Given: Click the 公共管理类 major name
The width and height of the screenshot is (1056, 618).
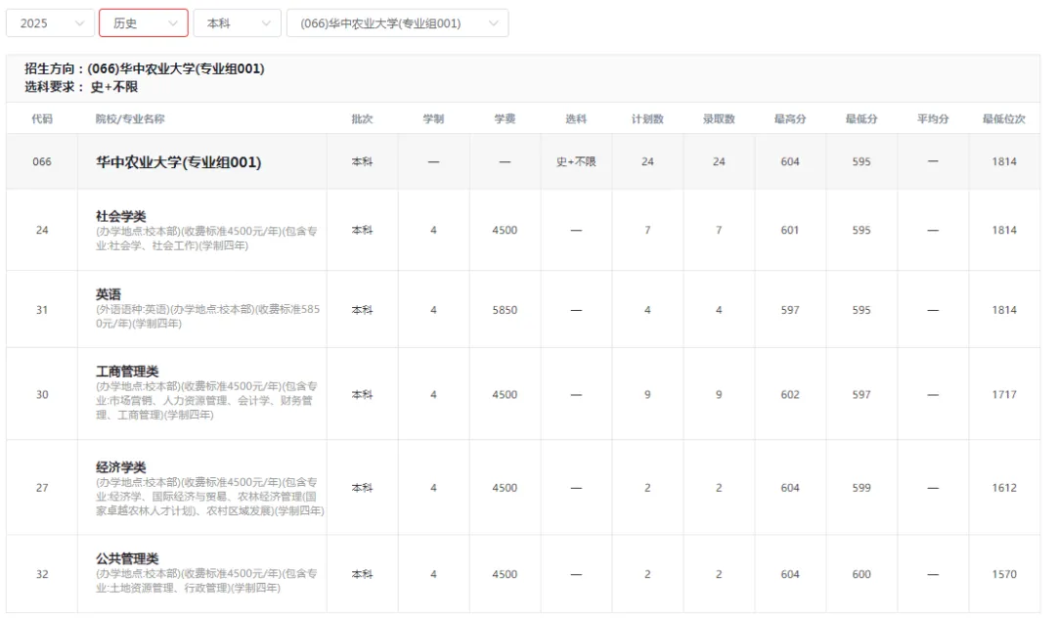Looking at the screenshot, I should pyautogui.click(x=127, y=558).
